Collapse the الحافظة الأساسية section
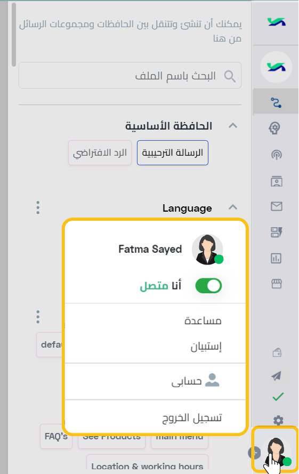Image resolution: width=299 pixels, height=474 pixels. pyautogui.click(x=233, y=125)
